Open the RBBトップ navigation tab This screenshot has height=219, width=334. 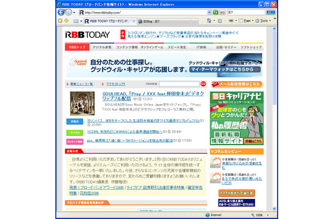click(77, 47)
